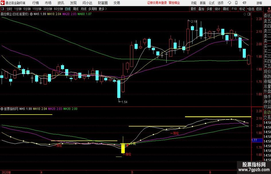Image resolution: width=271 pixels, height=174 pixels.
Task: Open the 功能 menu
Action: [194, 3]
